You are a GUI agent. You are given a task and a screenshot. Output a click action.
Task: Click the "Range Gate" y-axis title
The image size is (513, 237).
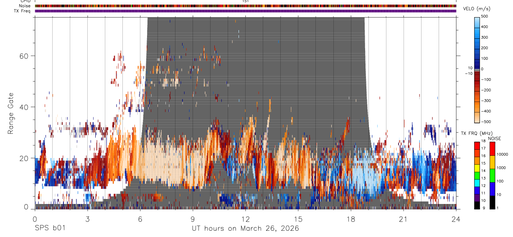pos(10,113)
